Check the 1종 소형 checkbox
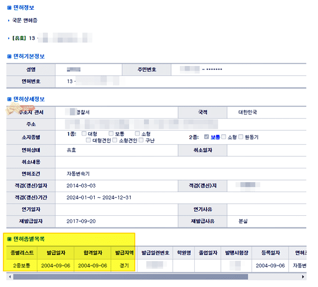 137,134
